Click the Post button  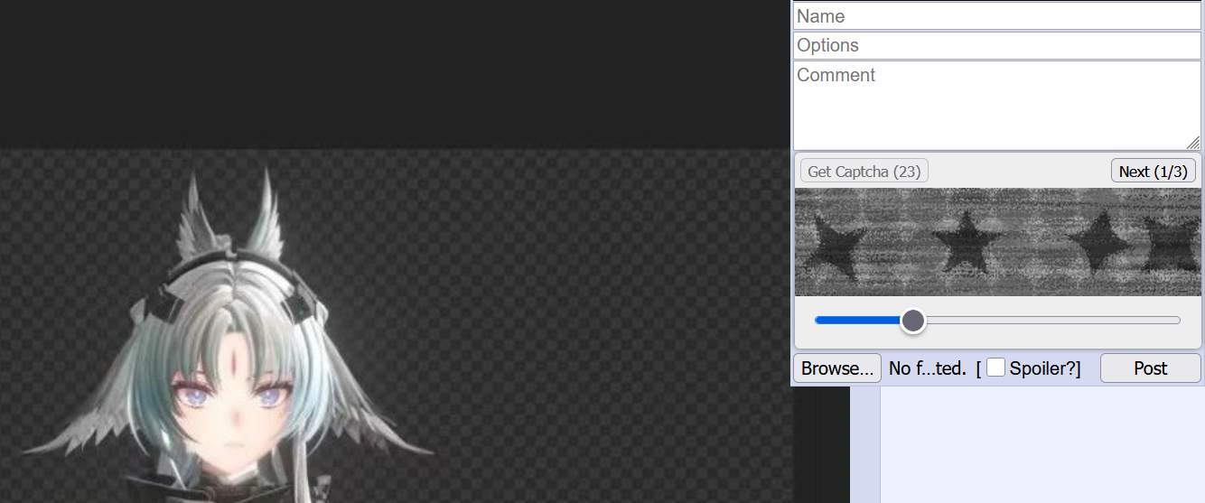1151,368
